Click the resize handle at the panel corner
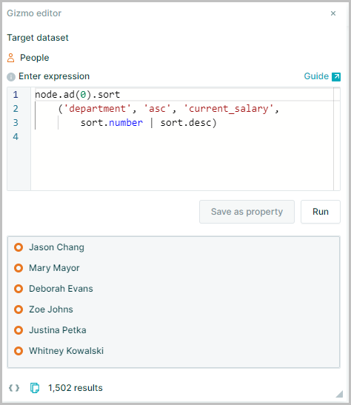 click(x=339, y=394)
